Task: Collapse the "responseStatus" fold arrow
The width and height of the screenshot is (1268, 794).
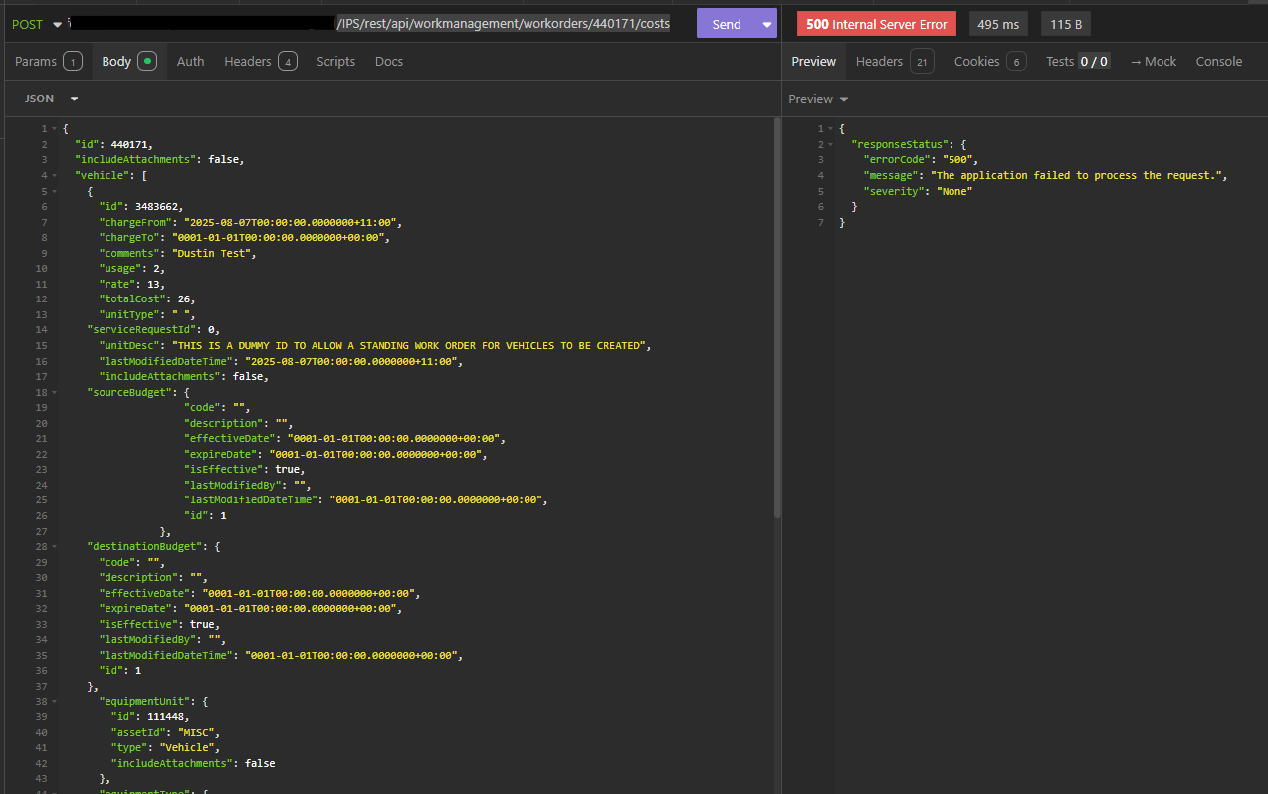Action: (x=831, y=145)
